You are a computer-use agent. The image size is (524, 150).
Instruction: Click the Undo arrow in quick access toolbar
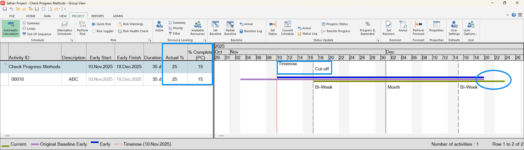point(11,9)
